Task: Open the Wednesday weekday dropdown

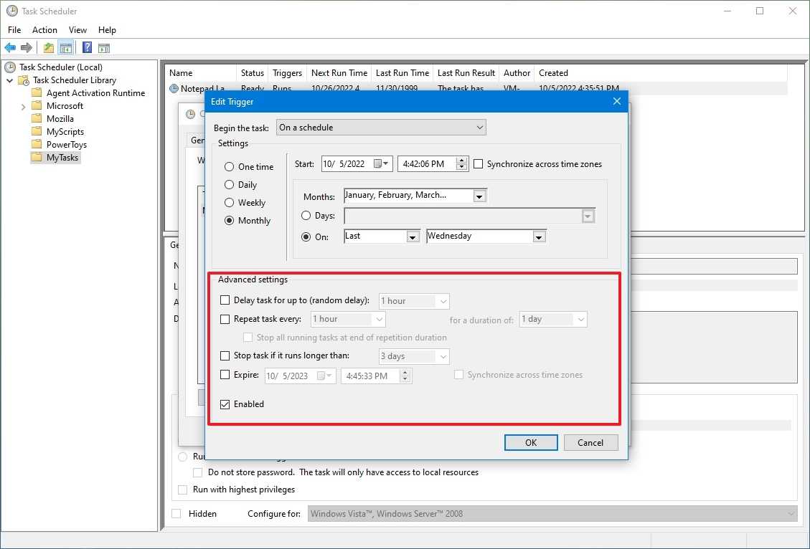Action: pyautogui.click(x=539, y=237)
